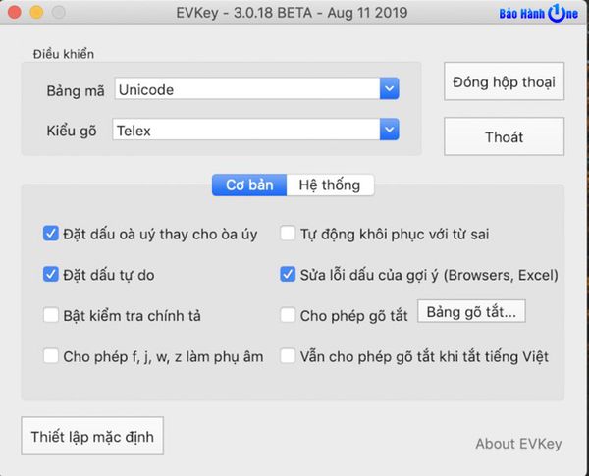Uncheck Đặt dấu oà uý checkbox
Image resolution: width=589 pixels, height=476 pixels.
51,234
